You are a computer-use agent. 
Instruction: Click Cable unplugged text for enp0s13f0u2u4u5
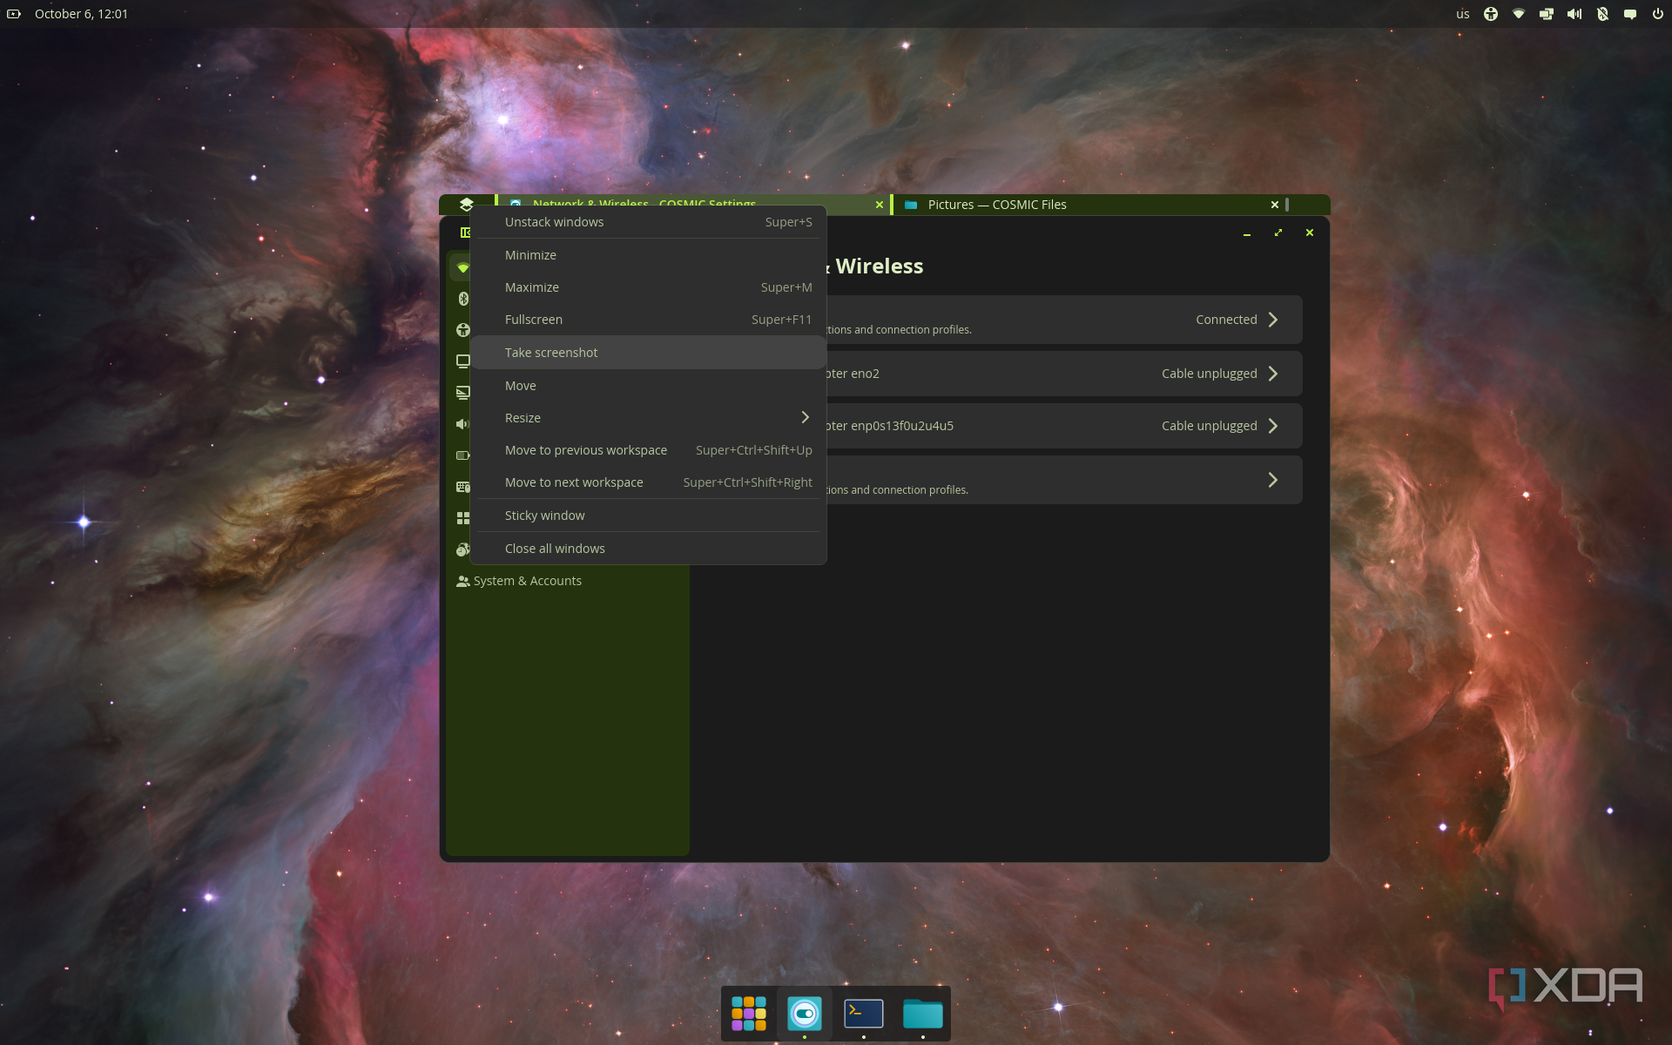pos(1209,426)
